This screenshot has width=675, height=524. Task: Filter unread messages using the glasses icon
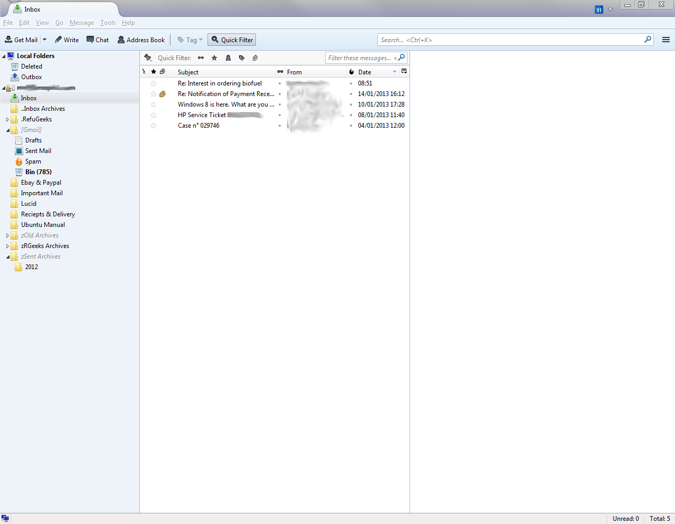point(201,58)
